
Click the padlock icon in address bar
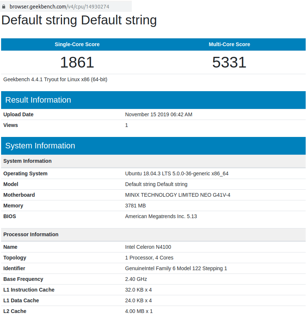[4, 7]
